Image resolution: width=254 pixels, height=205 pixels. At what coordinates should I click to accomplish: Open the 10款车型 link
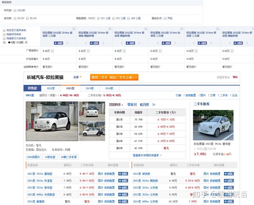pyautogui.click(x=50, y=157)
